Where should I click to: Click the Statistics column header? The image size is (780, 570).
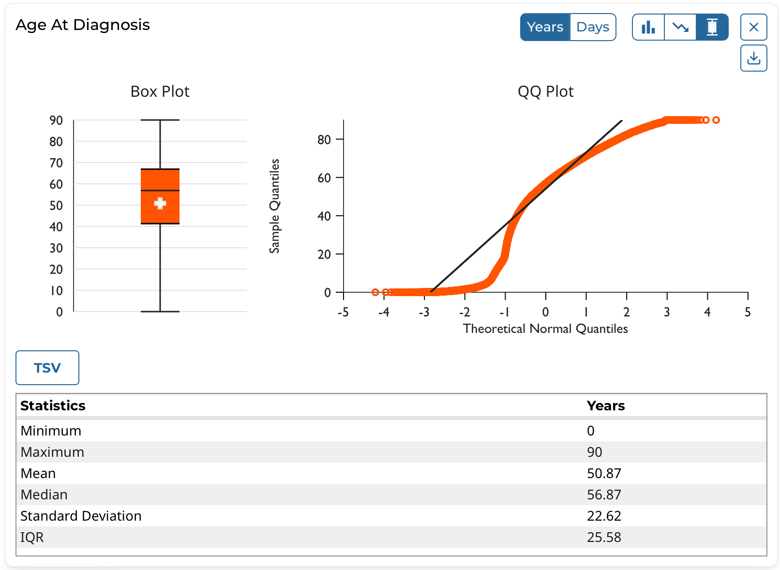click(53, 405)
